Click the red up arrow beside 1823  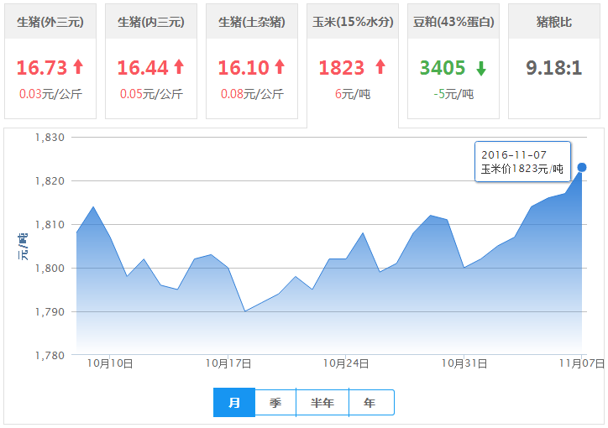[x=380, y=66]
